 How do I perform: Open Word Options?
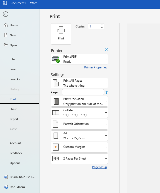coord(20,163)
